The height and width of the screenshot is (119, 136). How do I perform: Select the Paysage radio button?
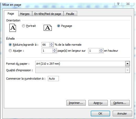(59, 26)
